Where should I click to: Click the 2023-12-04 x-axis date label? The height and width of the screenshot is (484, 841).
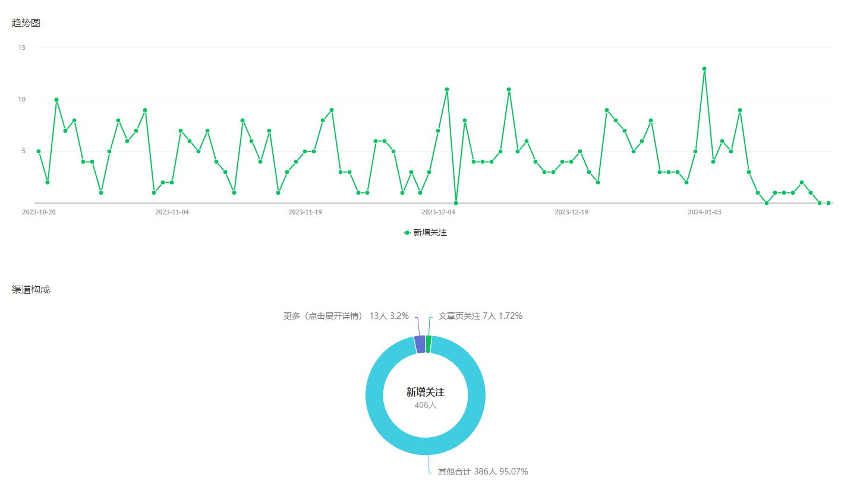pos(438,212)
